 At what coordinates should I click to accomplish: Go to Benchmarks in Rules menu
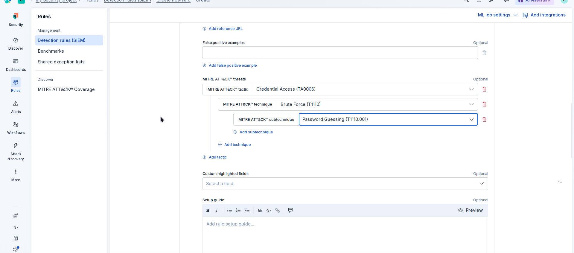(51, 51)
